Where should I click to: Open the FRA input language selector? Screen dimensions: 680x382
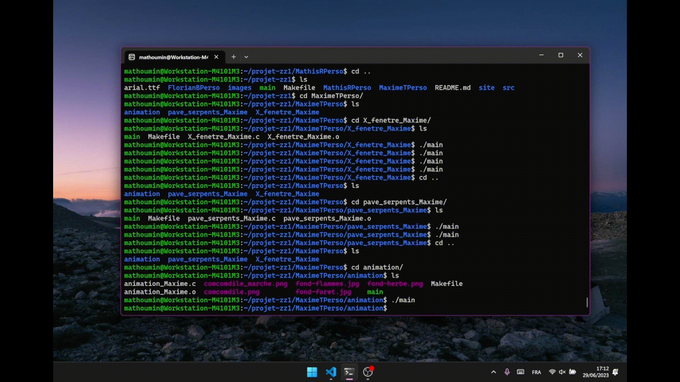pyautogui.click(x=536, y=372)
